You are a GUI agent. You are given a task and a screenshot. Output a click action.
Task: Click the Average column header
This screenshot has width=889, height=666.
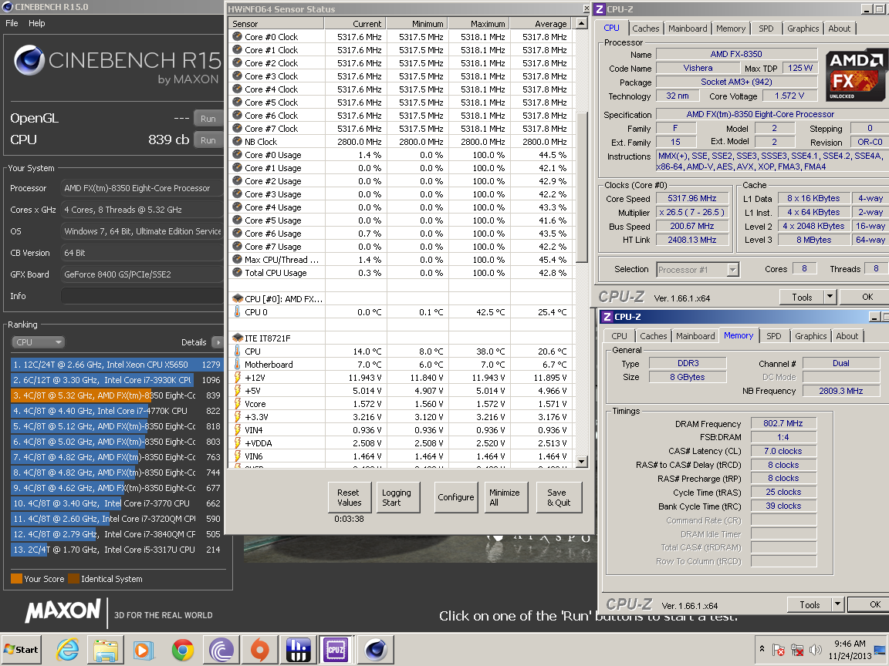click(541, 23)
